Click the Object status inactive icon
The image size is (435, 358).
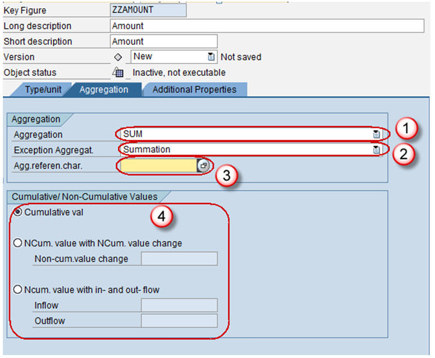(118, 73)
